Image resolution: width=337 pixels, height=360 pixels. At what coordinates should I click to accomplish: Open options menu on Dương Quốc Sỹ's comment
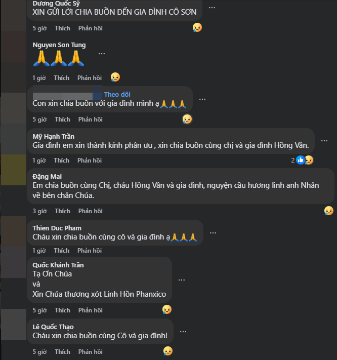(212, 8)
